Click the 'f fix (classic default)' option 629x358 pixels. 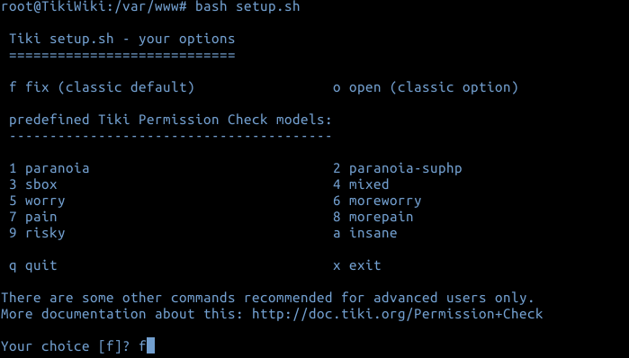[x=102, y=87]
